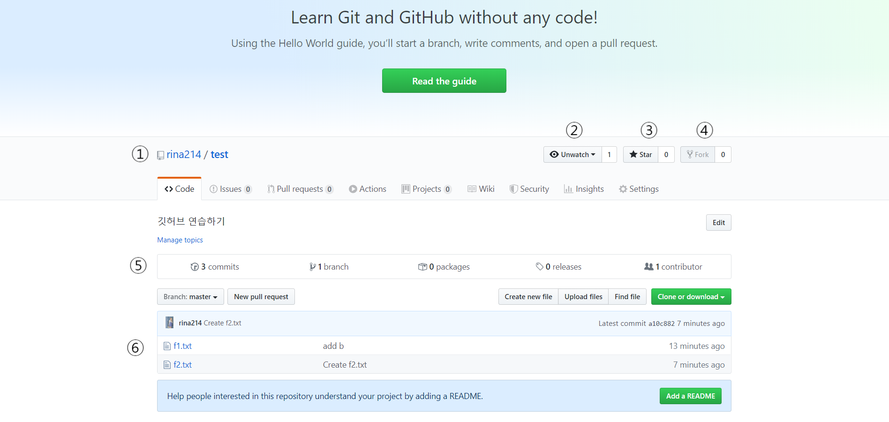Open the Unwatch notifications dropdown

(573, 155)
